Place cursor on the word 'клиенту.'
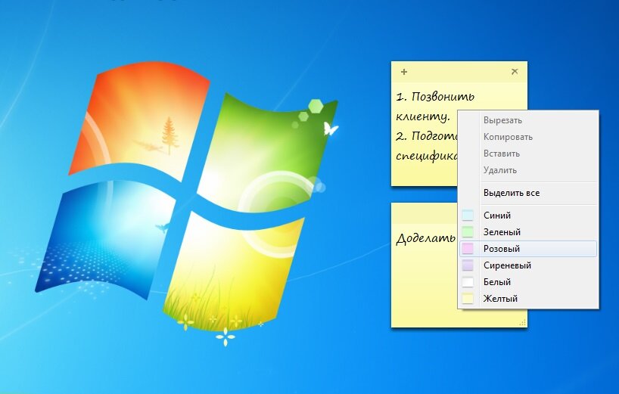This screenshot has height=394, width=619. click(423, 116)
